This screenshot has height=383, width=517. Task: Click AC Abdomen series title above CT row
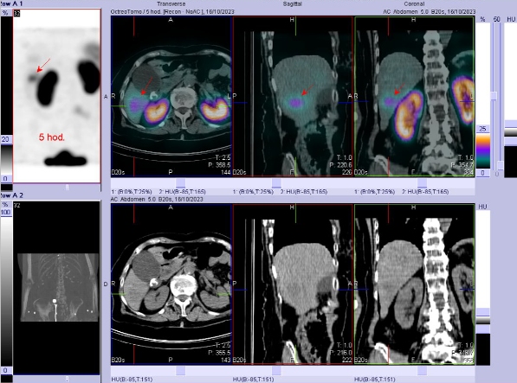[157, 199]
